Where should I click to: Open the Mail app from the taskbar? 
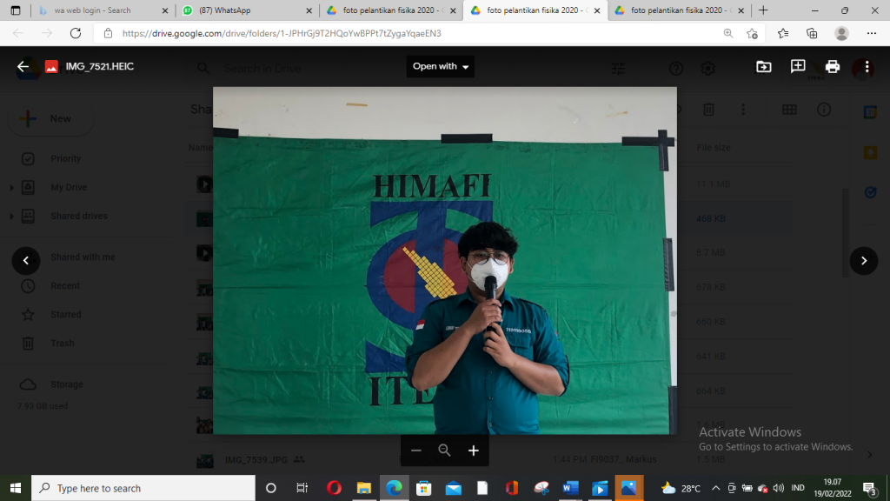(x=454, y=488)
